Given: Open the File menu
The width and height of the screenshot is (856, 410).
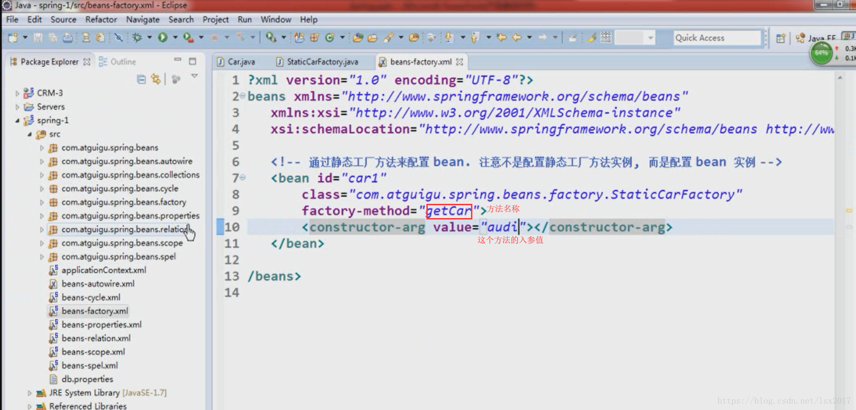Looking at the screenshot, I should pos(12,19).
